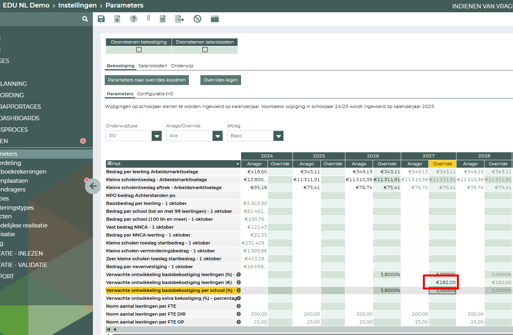The image size is (513, 335).
Task: Click the save floppy disk icon
Action: (101, 19)
